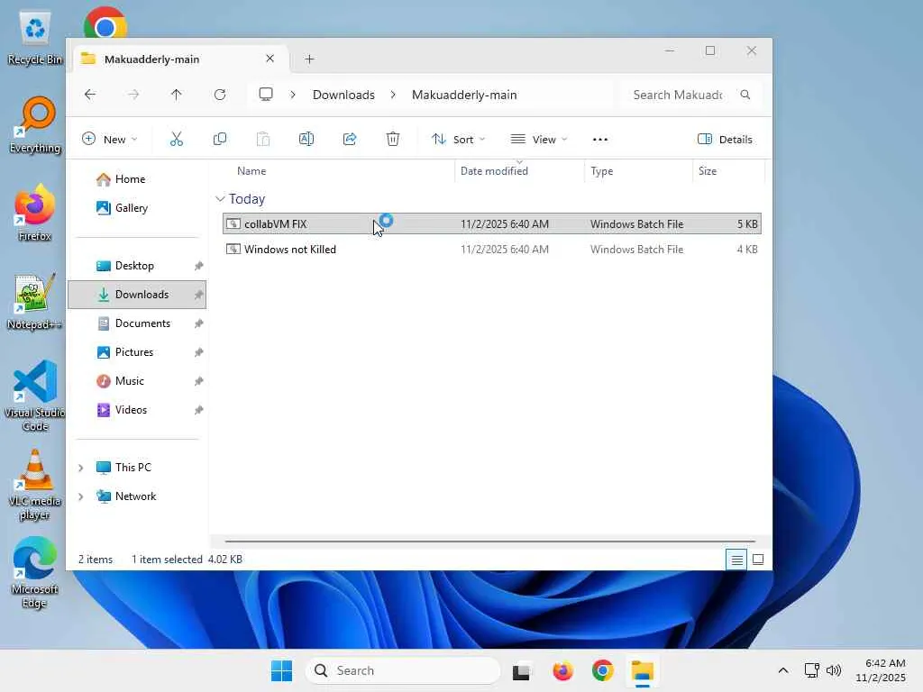Collapse the Today group
The height and width of the screenshot is (692, 923).
click(x=220, y=199)
